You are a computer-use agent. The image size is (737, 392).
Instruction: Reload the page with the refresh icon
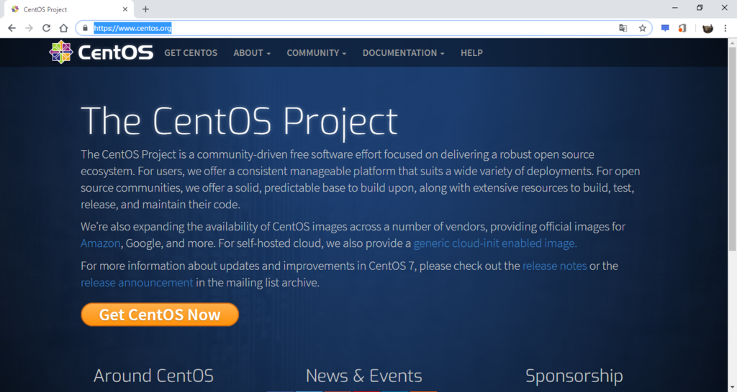(46, 28)
